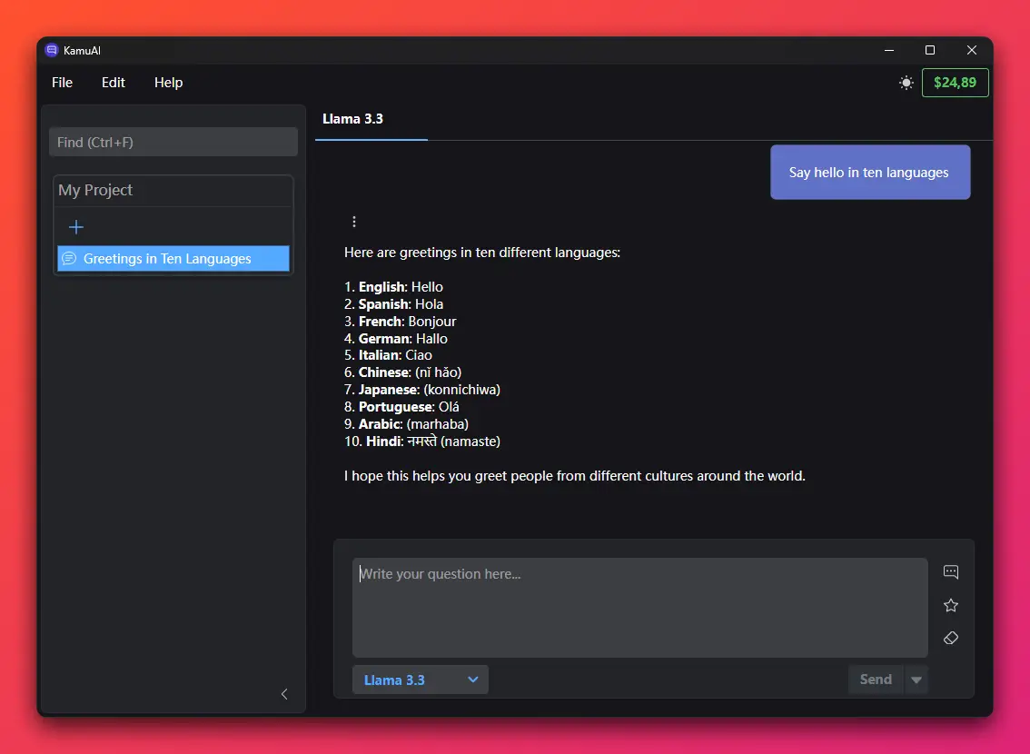Click the eraser clear icon

[x=950, y=639]
